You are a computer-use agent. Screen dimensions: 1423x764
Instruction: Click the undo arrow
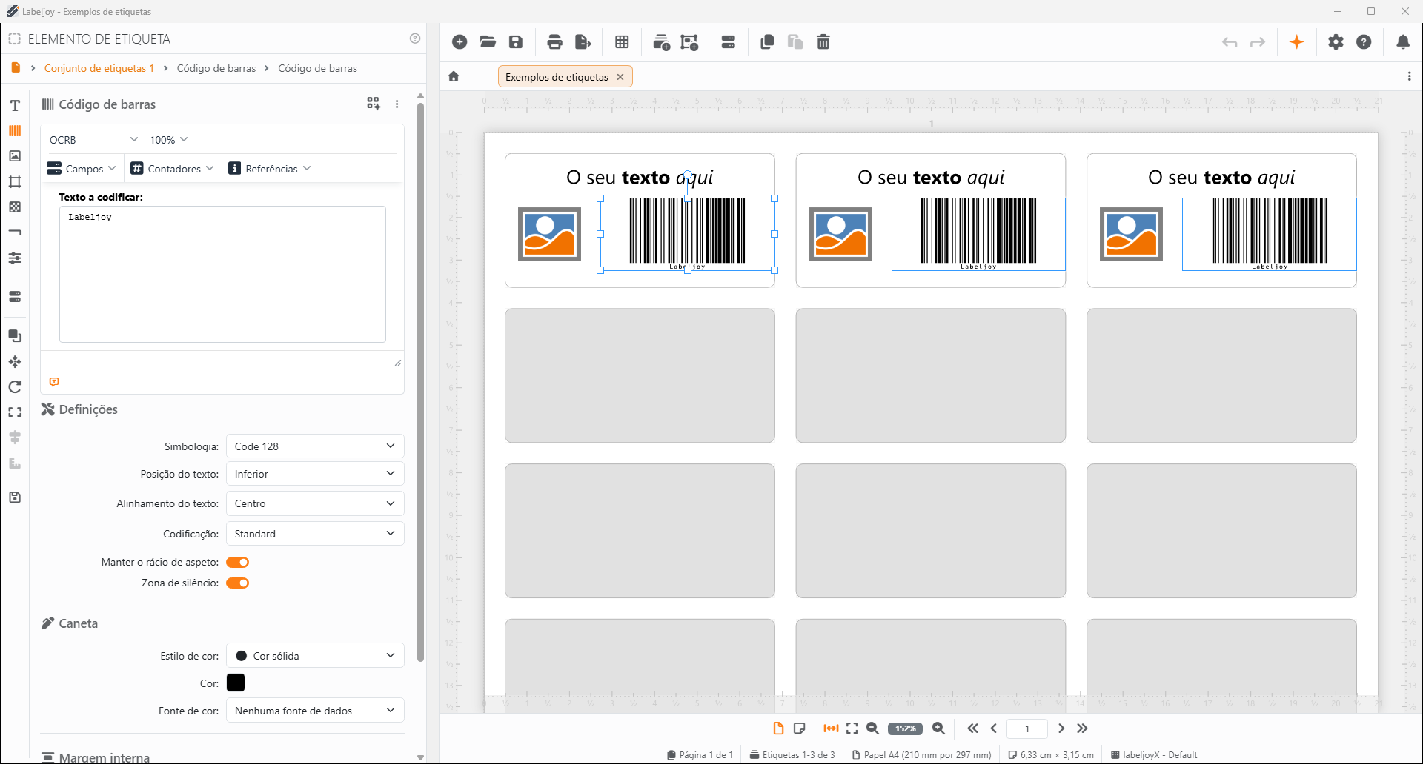pyautogui.click(x=1230, y=42)
